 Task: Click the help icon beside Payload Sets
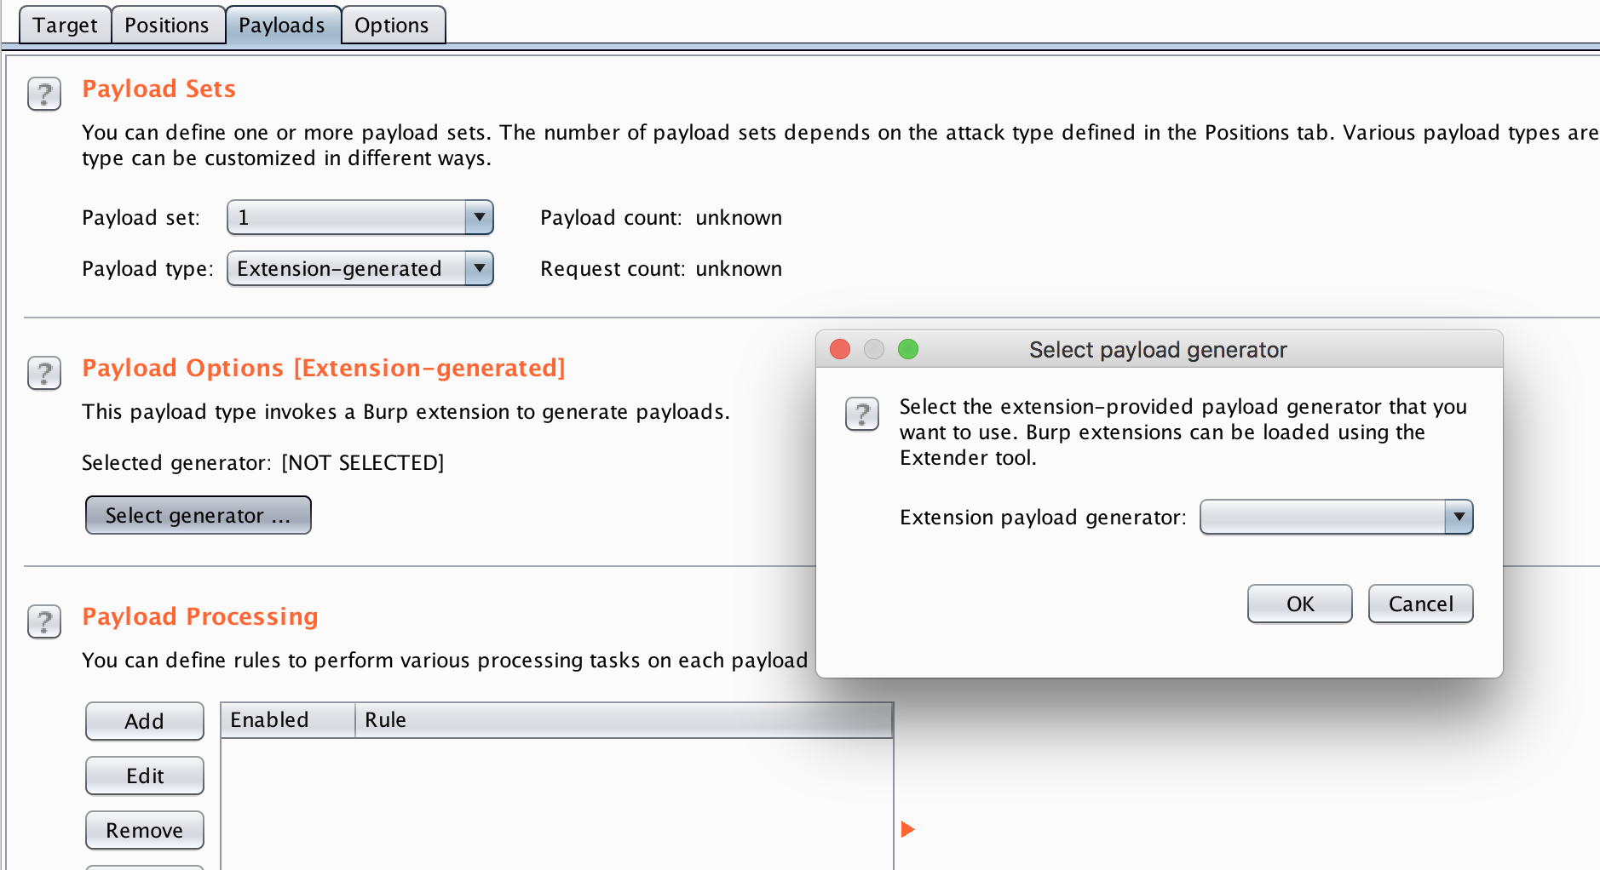[44, 94]
